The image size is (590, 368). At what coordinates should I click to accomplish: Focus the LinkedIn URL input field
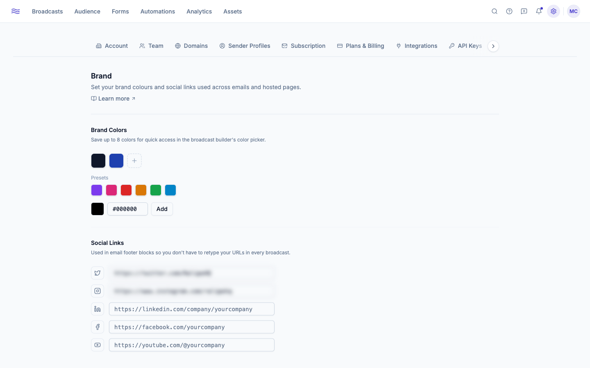click(x=192, y=309)
